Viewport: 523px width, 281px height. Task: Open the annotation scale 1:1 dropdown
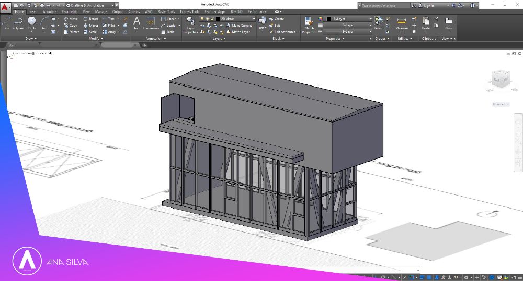[x=457, y=277]
